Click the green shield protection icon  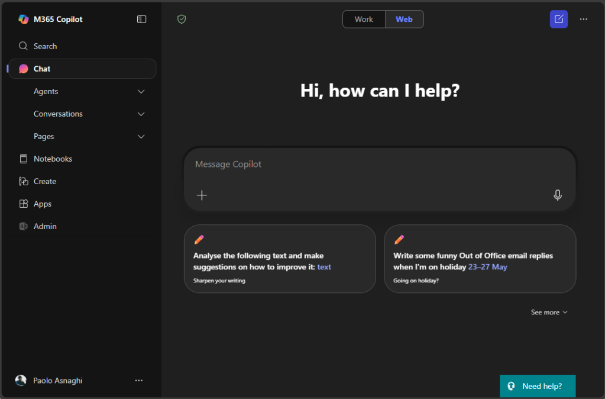(x=182, y=19)
